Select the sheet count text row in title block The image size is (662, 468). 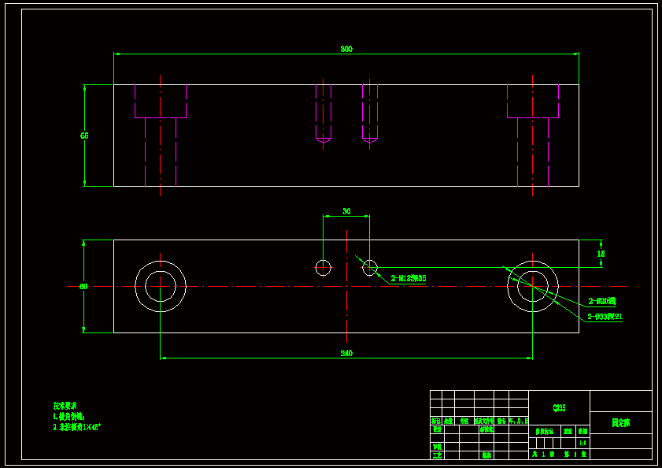[559, 454]
